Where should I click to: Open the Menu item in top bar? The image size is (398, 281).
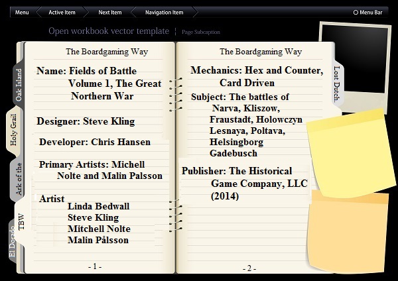pos(22,12)
